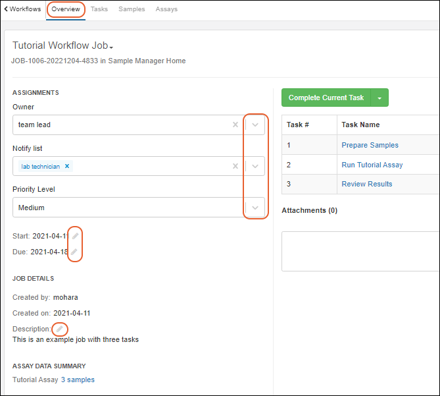440x396 pixels.
Task: Open the Run Tutorial Assay task
Action: coord(372,165)
